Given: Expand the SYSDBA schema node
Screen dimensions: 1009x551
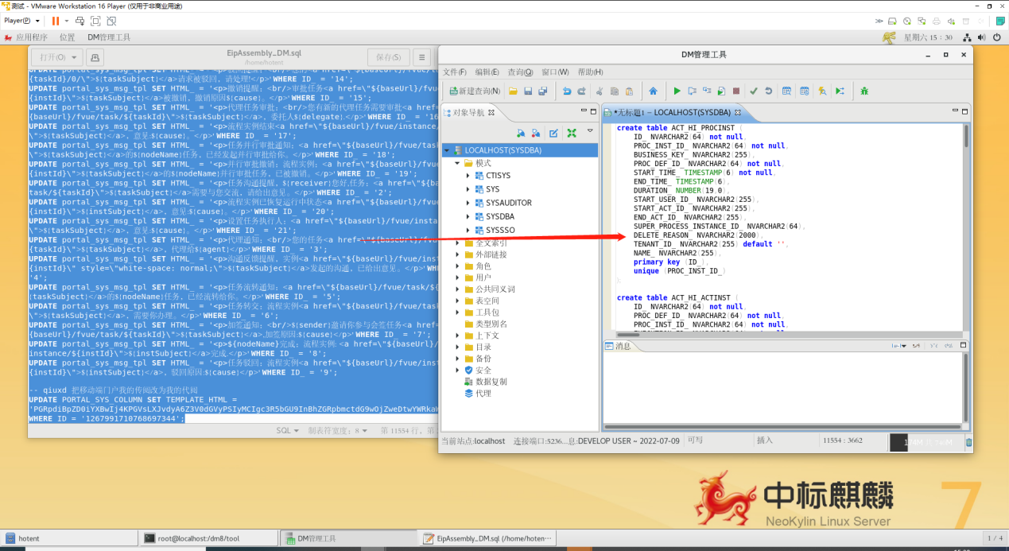Looking at the screenshot, I should point(468,216).
